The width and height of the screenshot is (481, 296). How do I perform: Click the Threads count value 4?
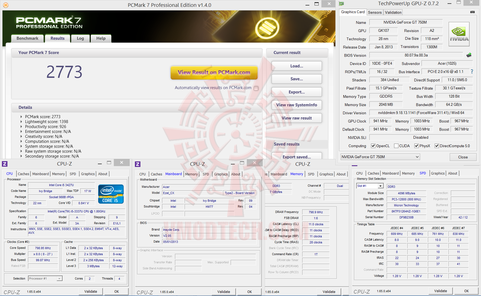coord(119,278)
